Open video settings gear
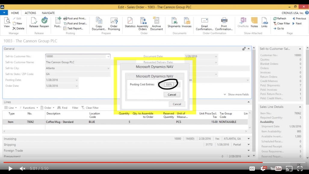This screenshot has height=174, width=309. pyautogui.click(x=263, y=169)
